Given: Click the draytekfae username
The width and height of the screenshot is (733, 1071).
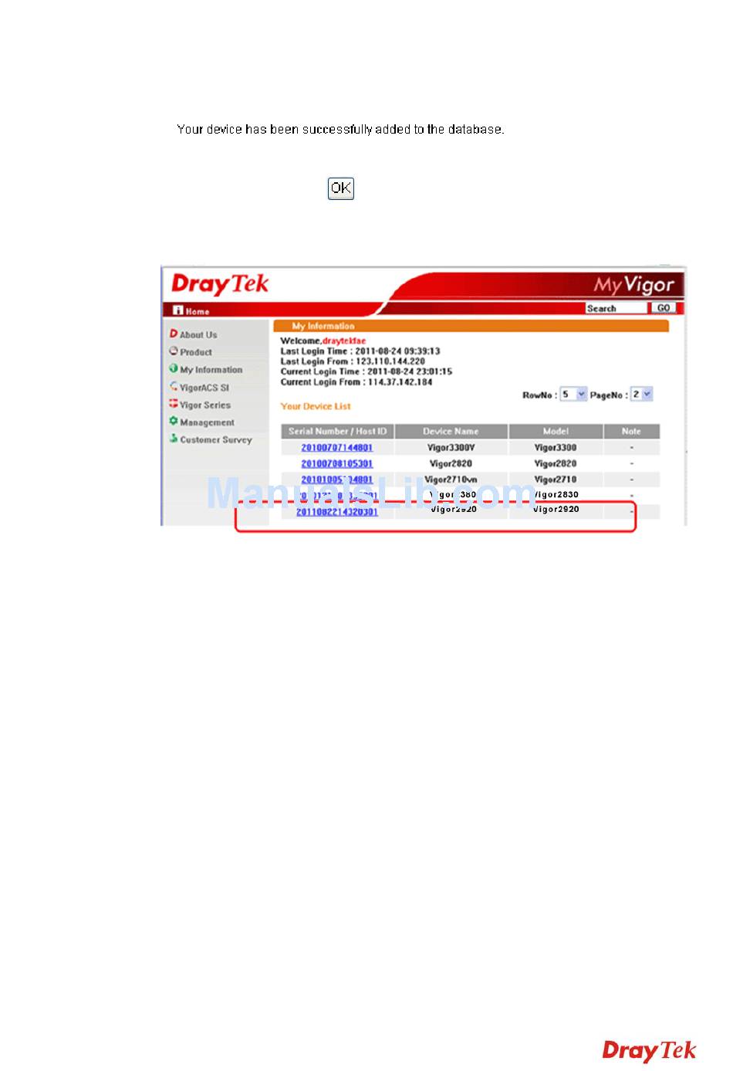Looking at the screenshot, I should point(344,341).
